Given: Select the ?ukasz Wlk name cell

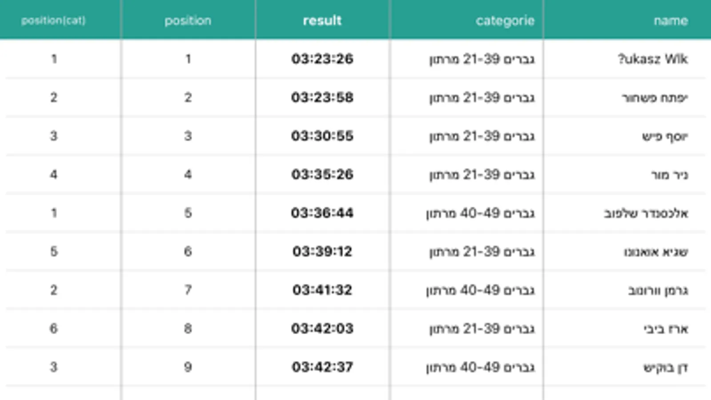Looking at the screenshot, I should (x=652, y=59).
